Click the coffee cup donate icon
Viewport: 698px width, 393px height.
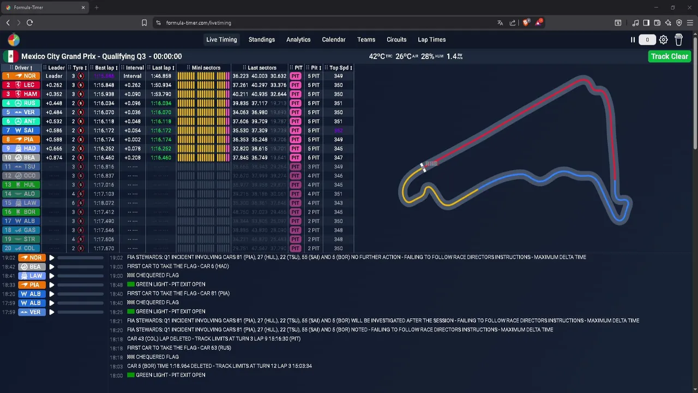(678, 40)
